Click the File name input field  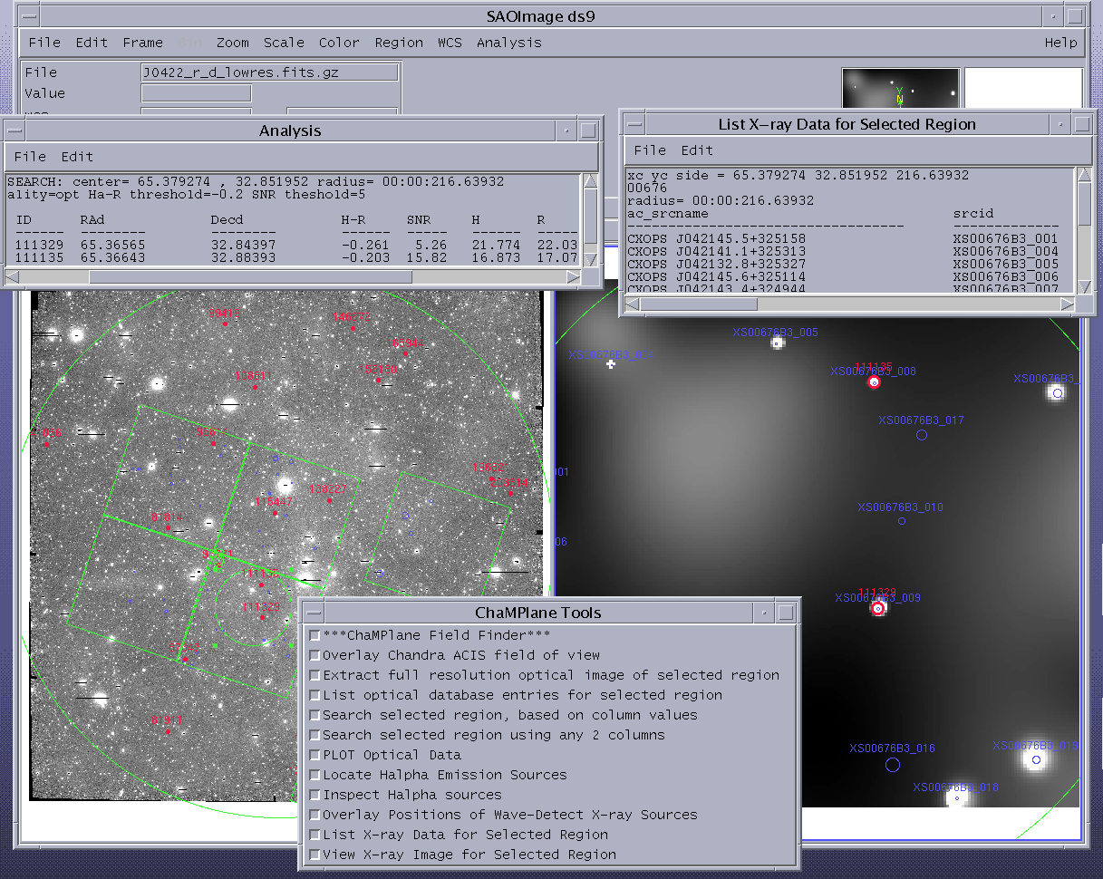(270, 72)
